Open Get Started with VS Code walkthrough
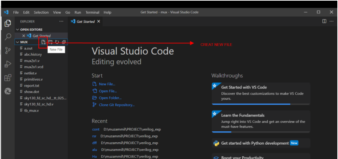This screenshot has width=338, height=159. coord(261,93)
